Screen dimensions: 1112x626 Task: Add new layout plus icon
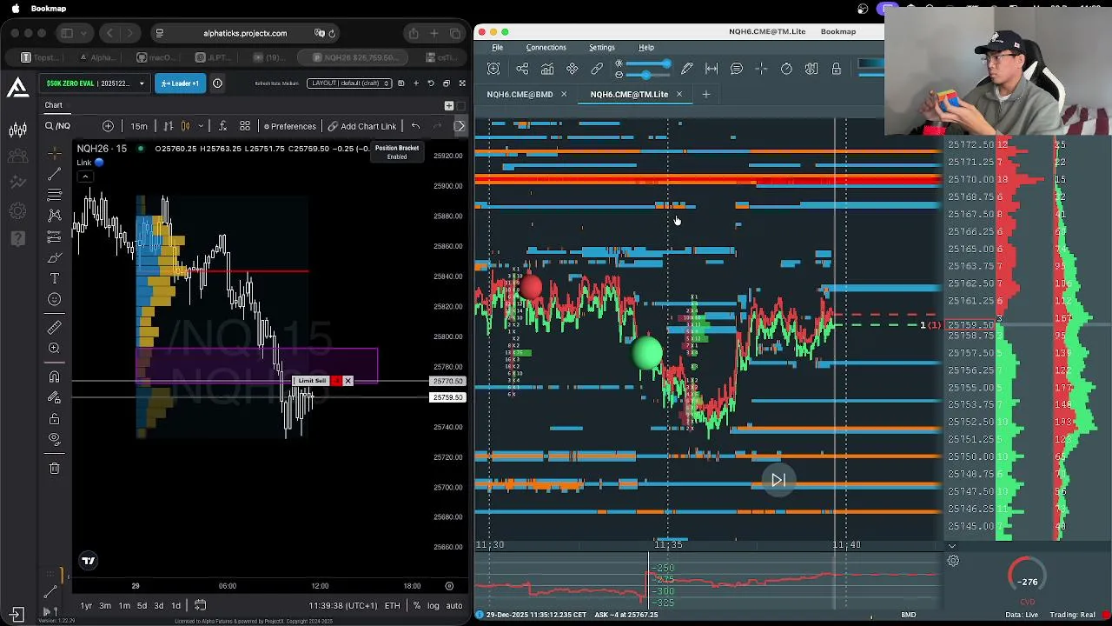point(416,83)
